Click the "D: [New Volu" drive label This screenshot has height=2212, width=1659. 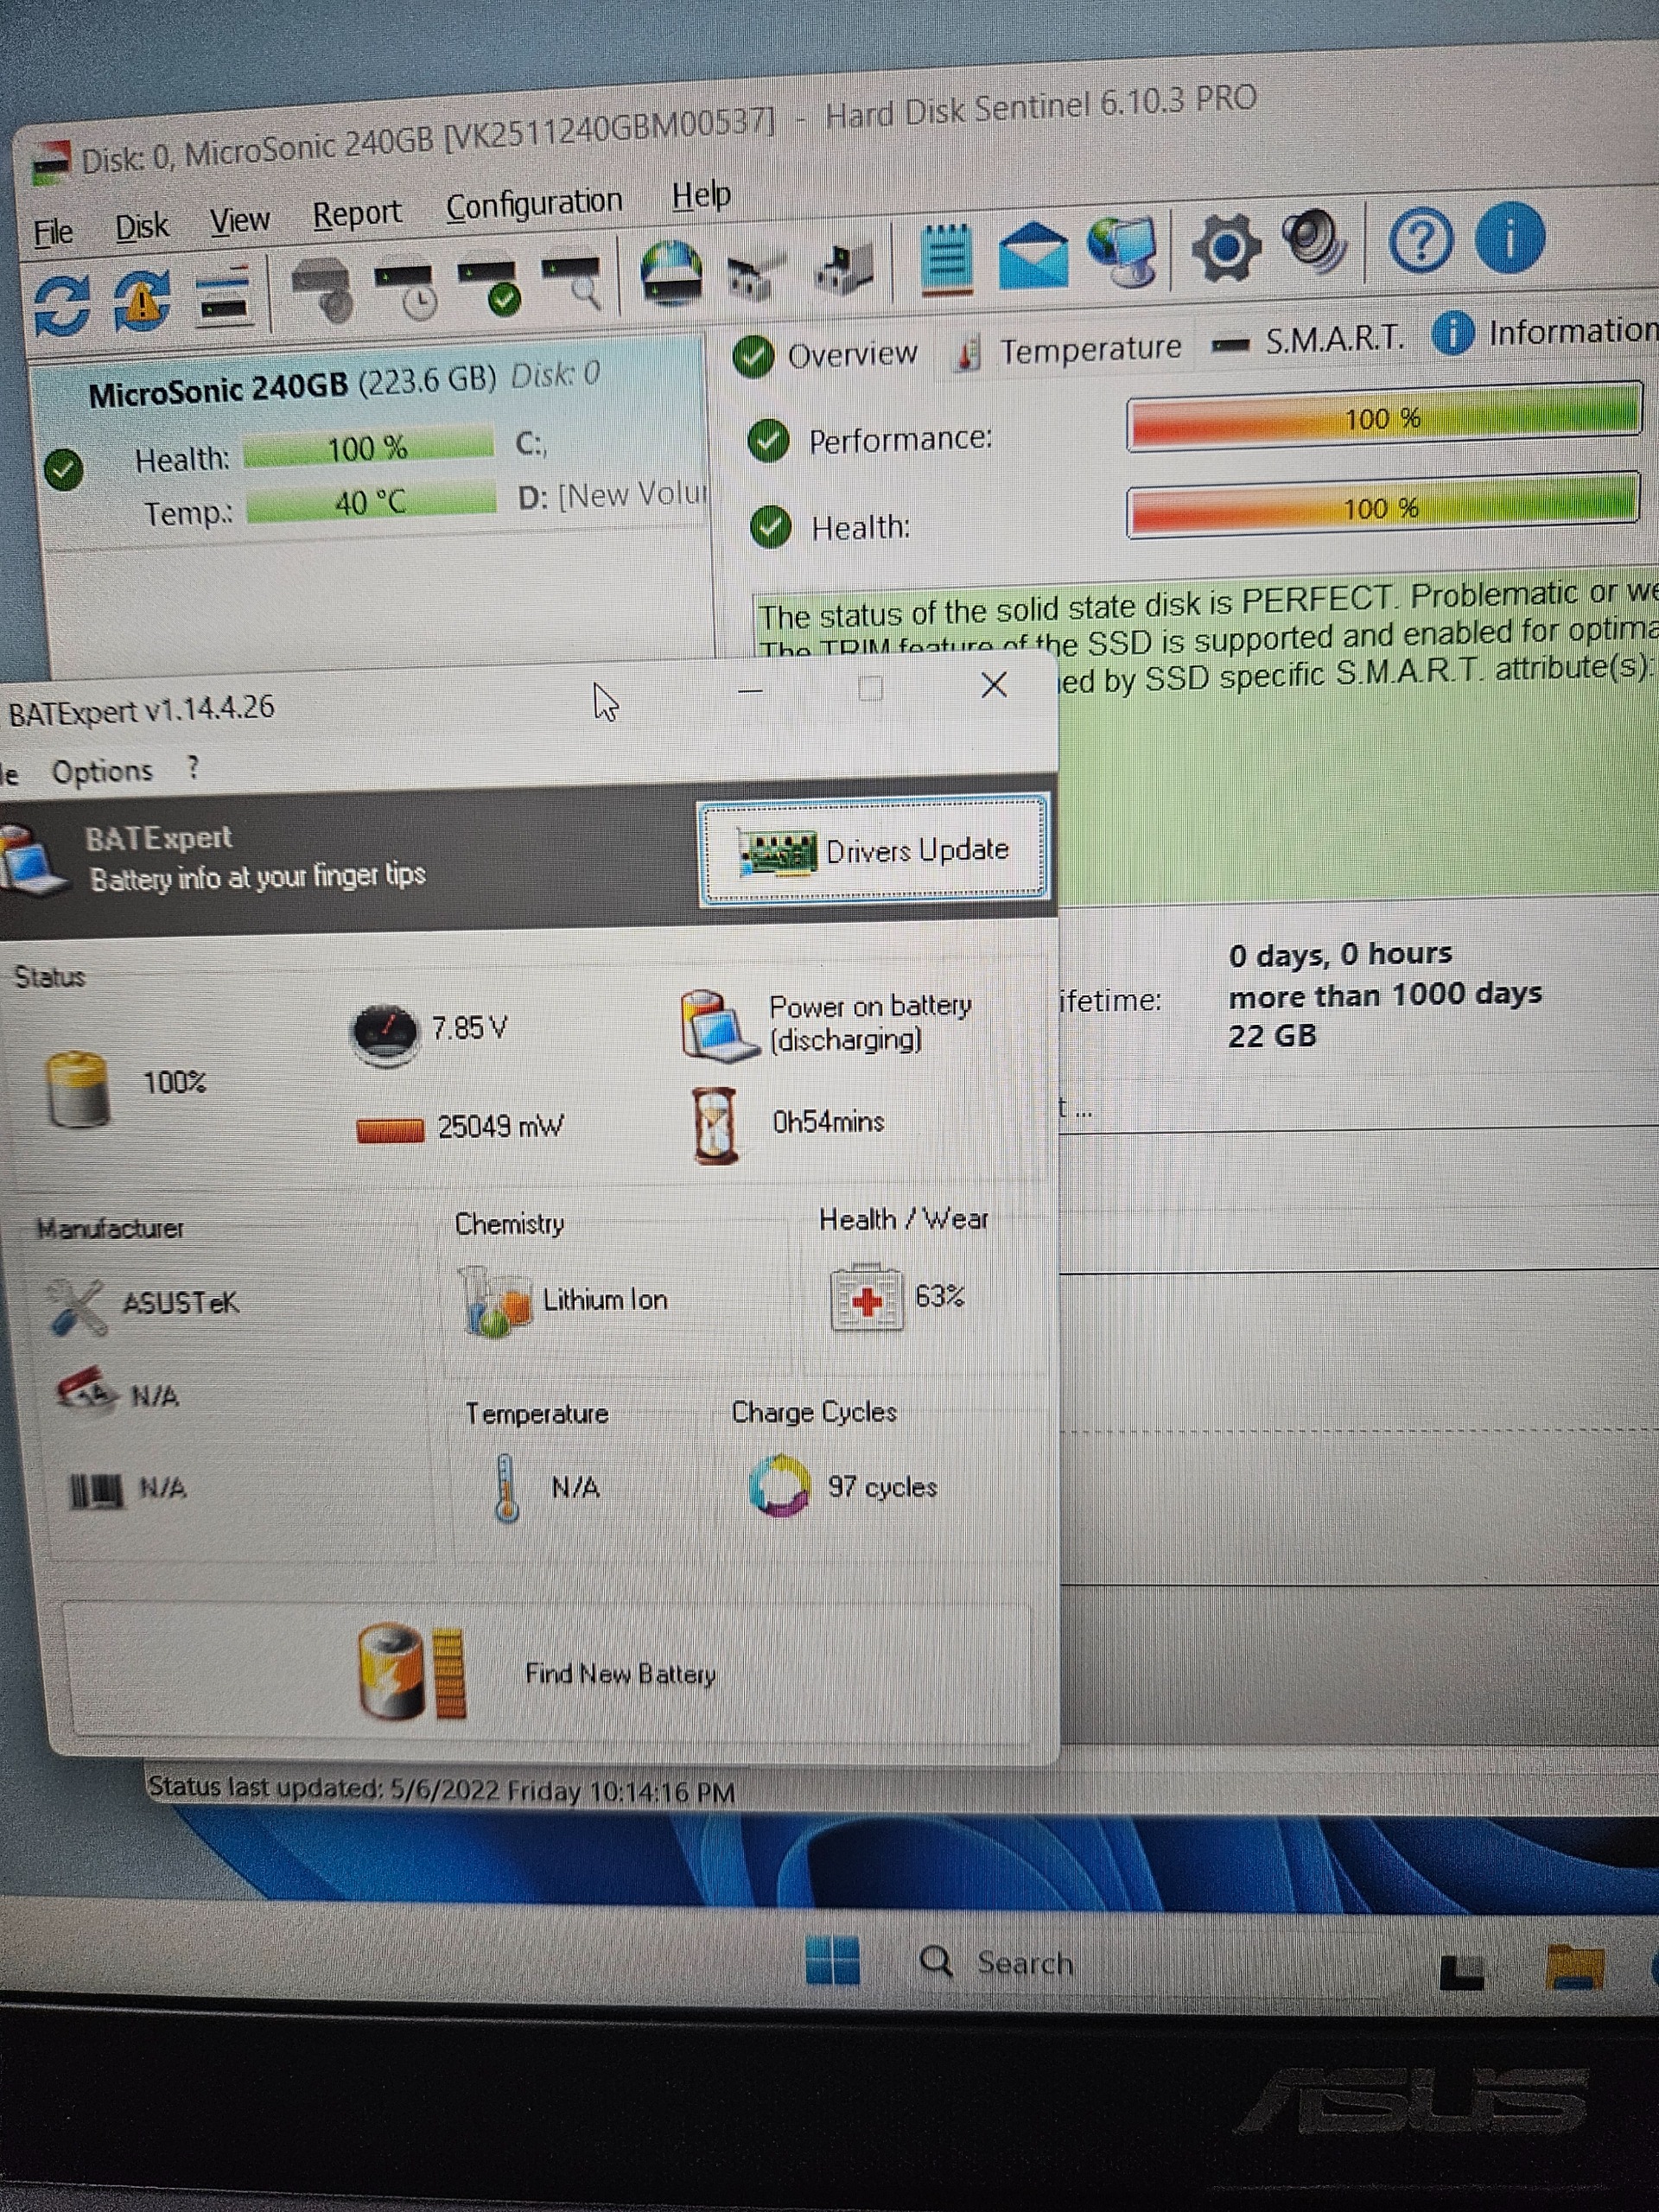coord(612,495)
